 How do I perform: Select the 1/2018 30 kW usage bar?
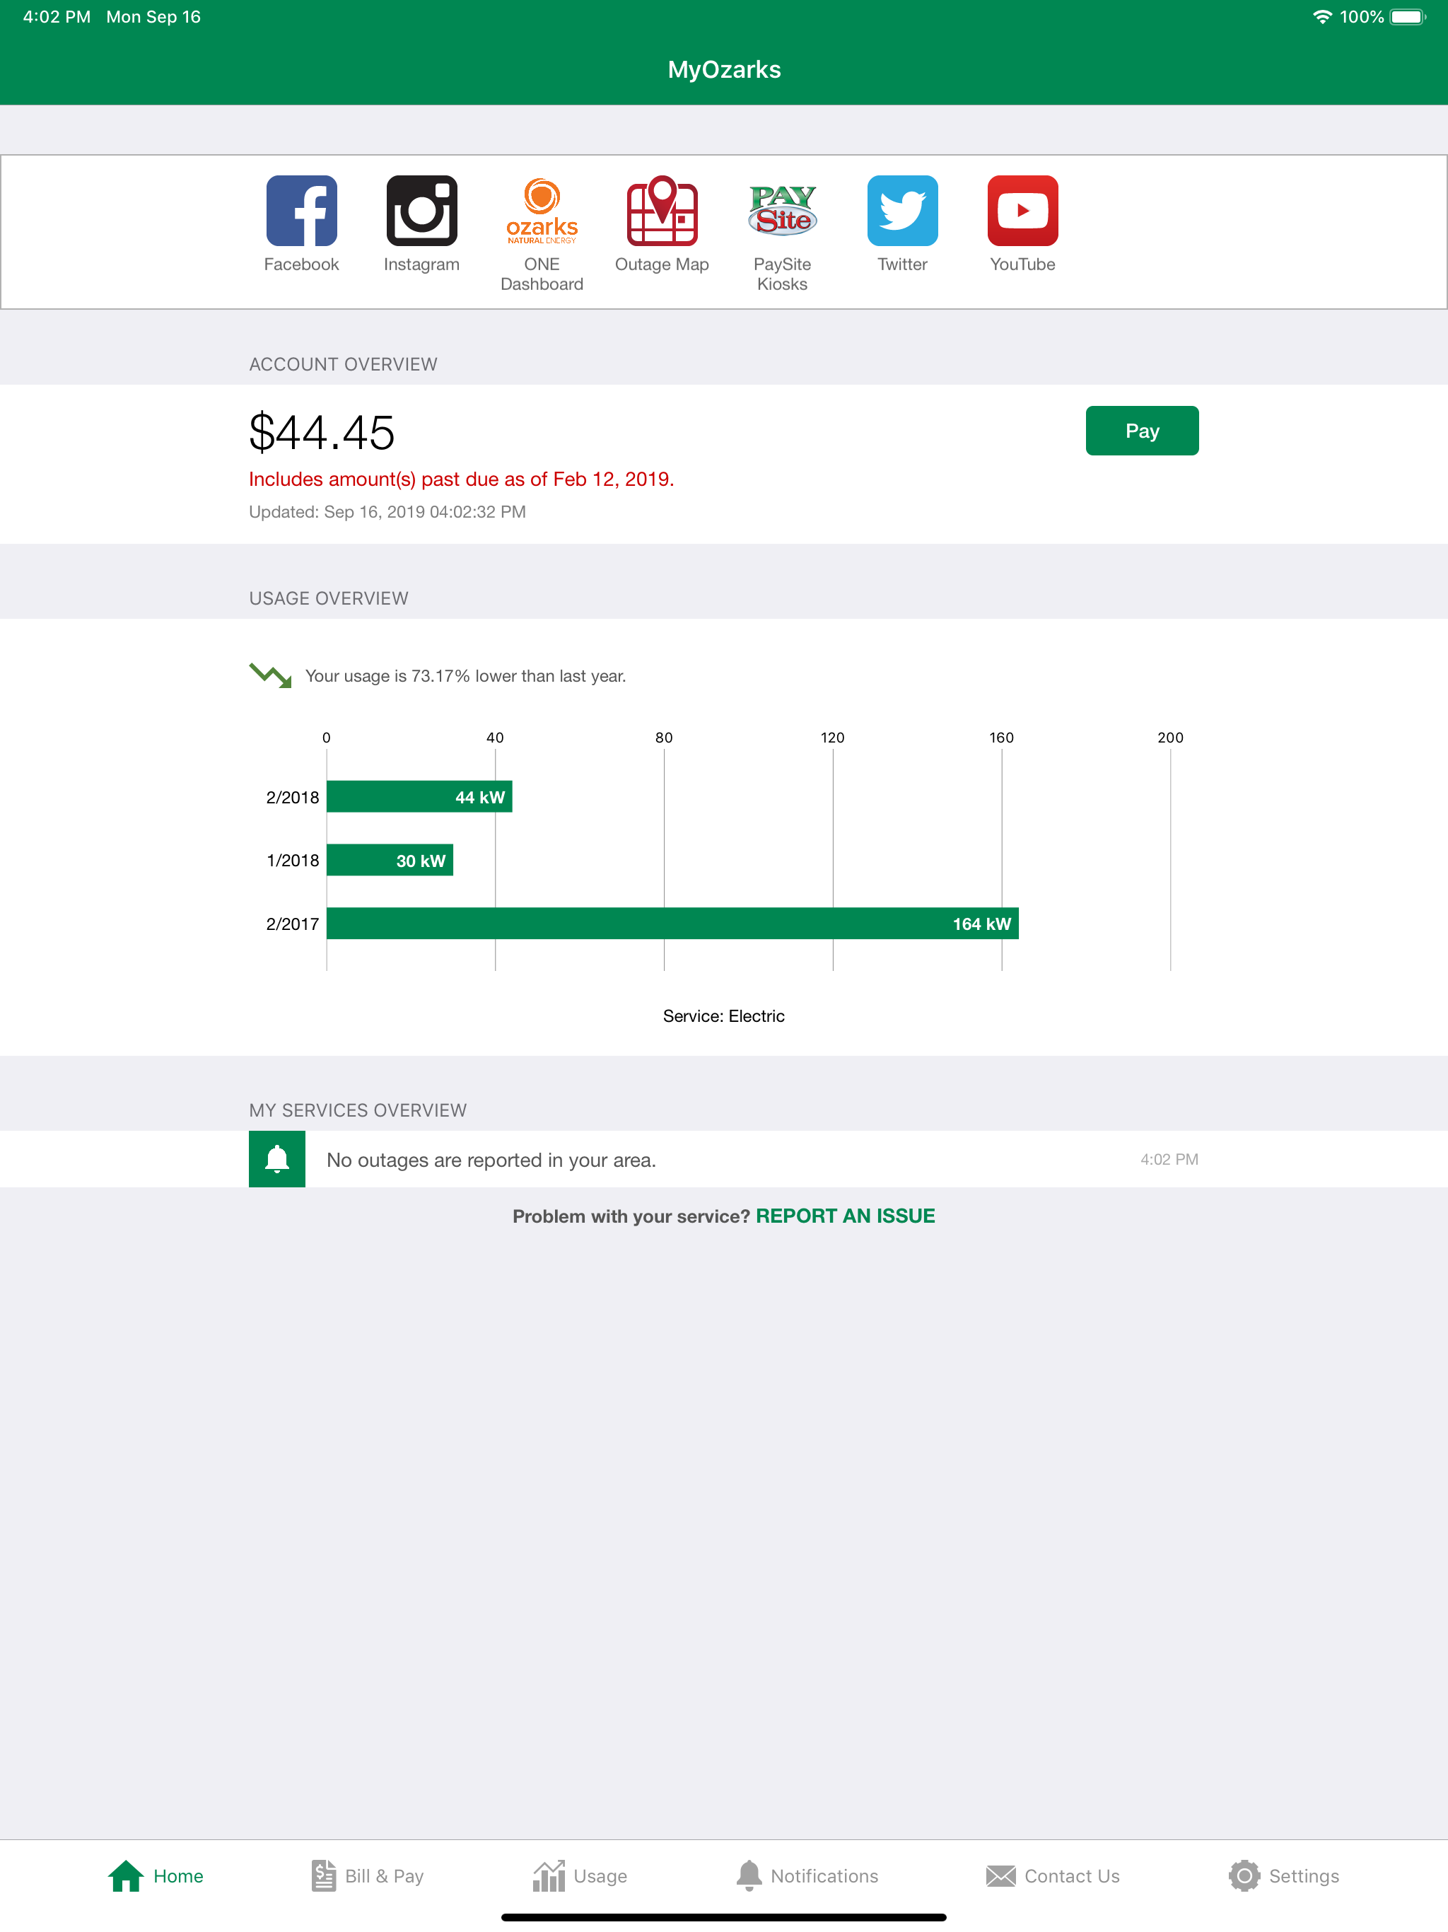tap(390, 861)
